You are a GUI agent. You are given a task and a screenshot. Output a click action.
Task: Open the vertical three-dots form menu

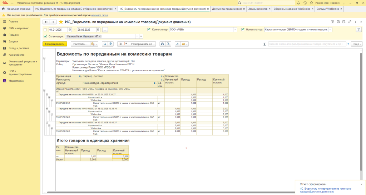[x=355, y=22]
